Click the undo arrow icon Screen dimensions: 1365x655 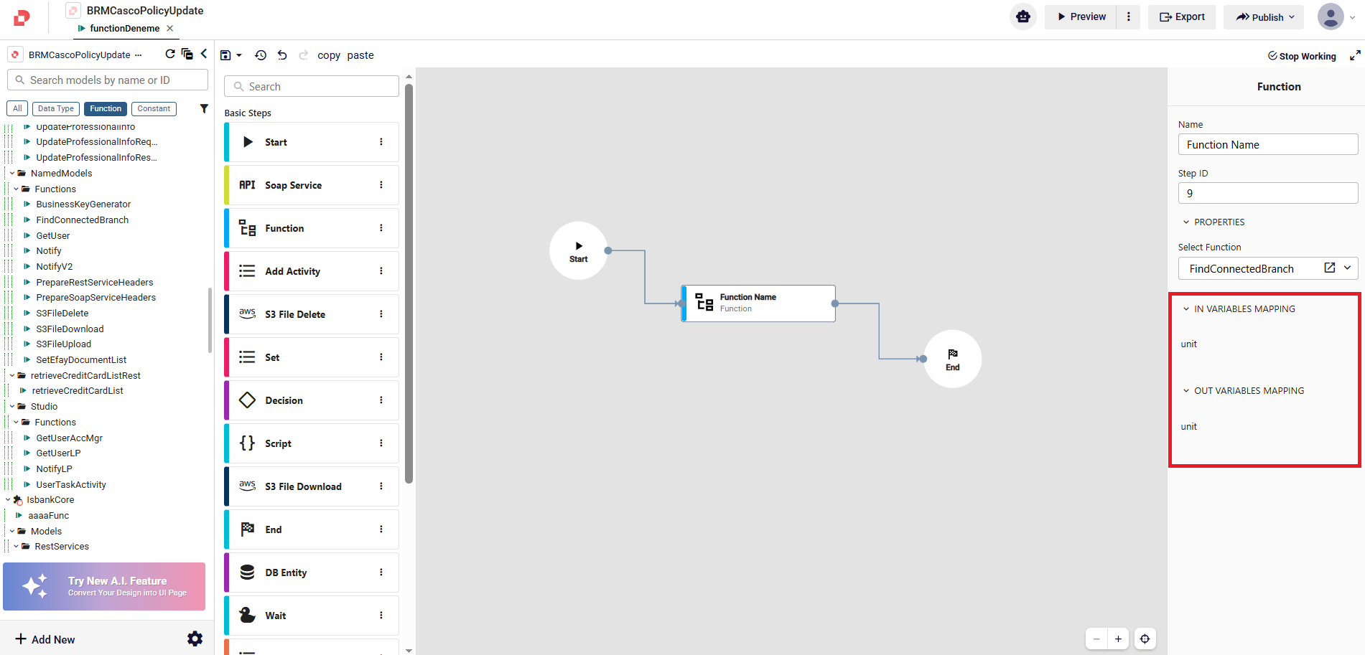click(x=282, y=55)
